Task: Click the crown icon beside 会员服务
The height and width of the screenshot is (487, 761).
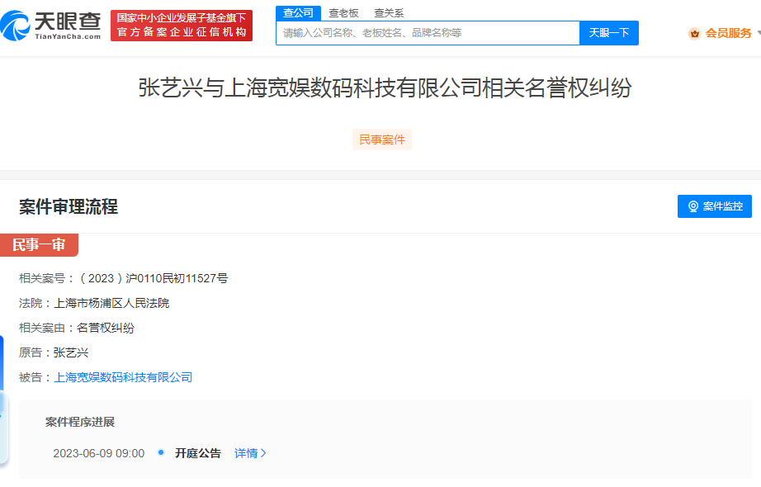Action: (694, 34)
